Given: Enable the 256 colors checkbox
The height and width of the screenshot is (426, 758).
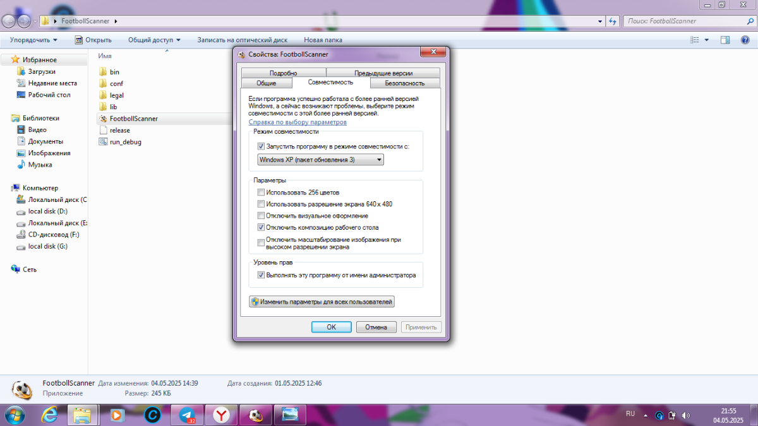Looking at the screenshot, I should (262, 192).
